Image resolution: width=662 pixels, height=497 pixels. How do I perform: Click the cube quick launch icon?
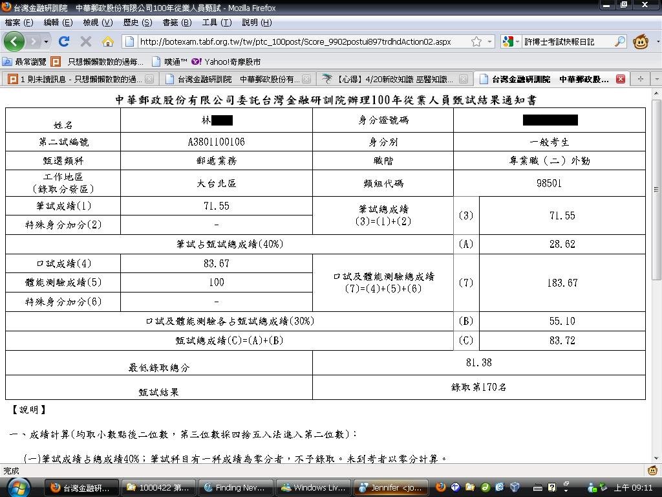pyautogui.click(x=515, y=487)
